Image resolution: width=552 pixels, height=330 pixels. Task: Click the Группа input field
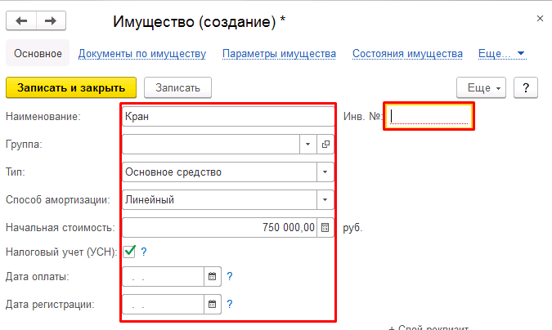click(x=211, y=144)
